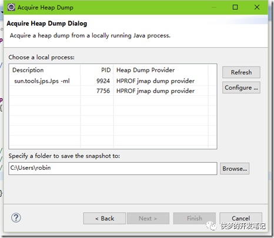Image resolution: width=274 pixels, height=238 pixels.
Task: Select the process with PID 7756
Action: click(x=113, y=91)
